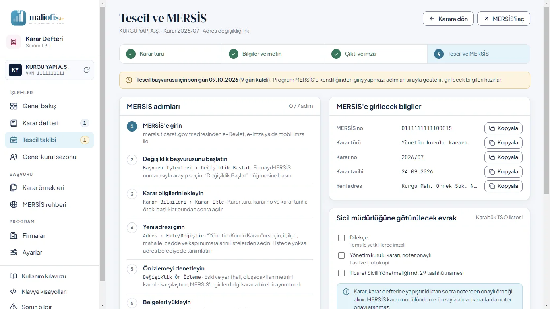This screenshot has width=550, height=309.
Task: Click the Klavye kısayolları code icon
Action: [13, 292]
